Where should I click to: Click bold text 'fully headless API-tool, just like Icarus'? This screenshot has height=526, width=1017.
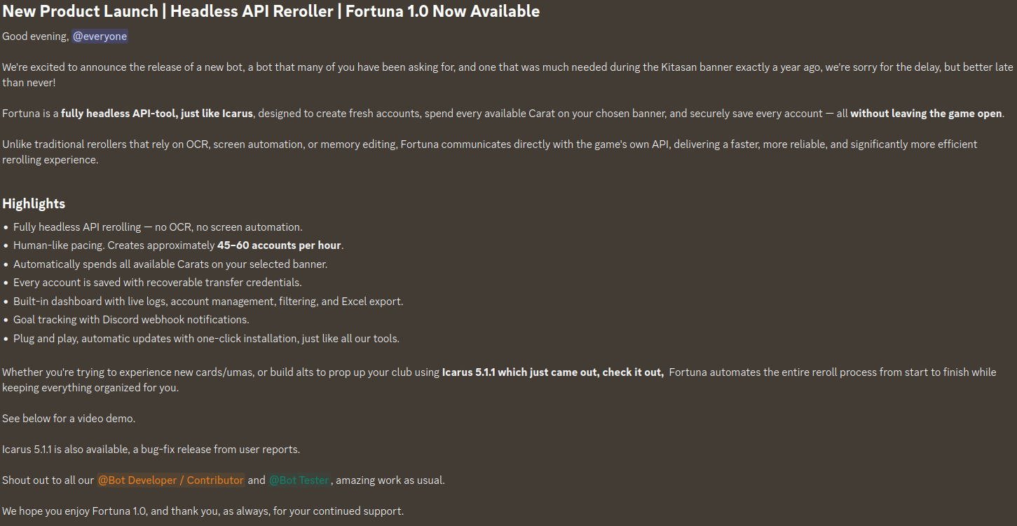(157, 114)
